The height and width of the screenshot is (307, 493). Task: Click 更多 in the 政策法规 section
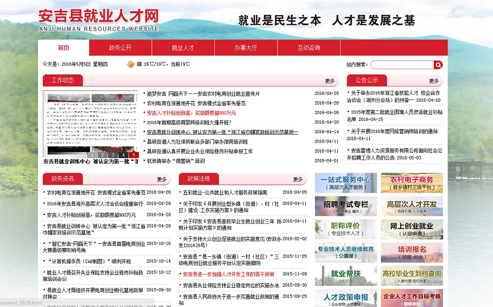coord(298,179)
